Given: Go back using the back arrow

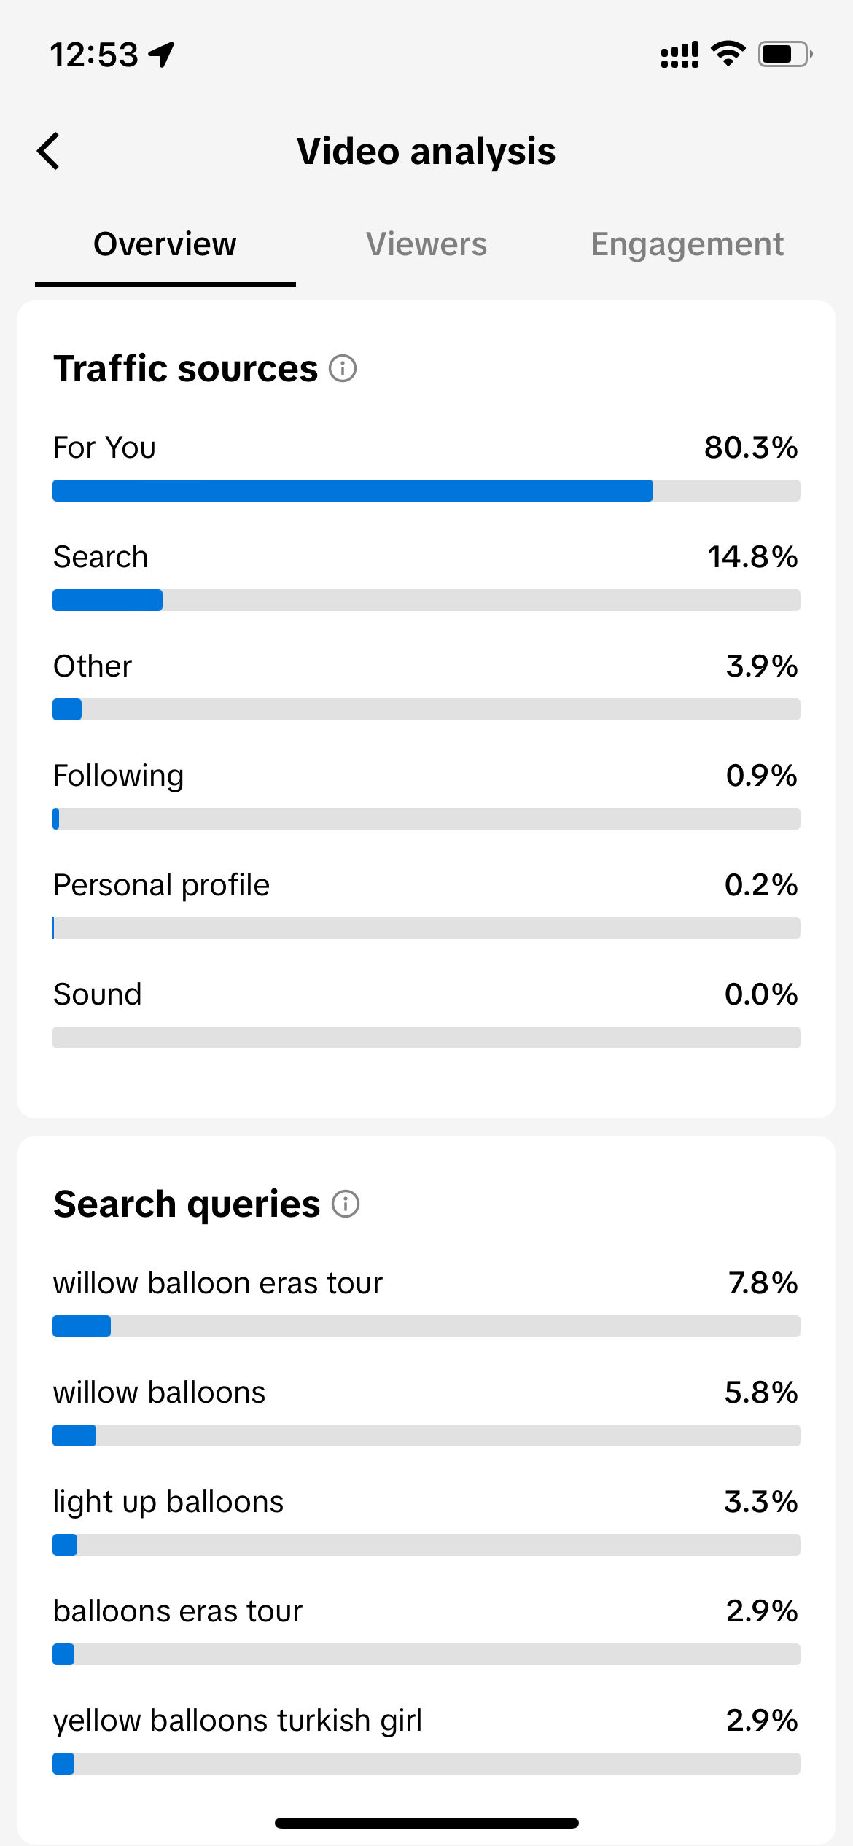Looking at the screenshot, I should coord(49,152).
